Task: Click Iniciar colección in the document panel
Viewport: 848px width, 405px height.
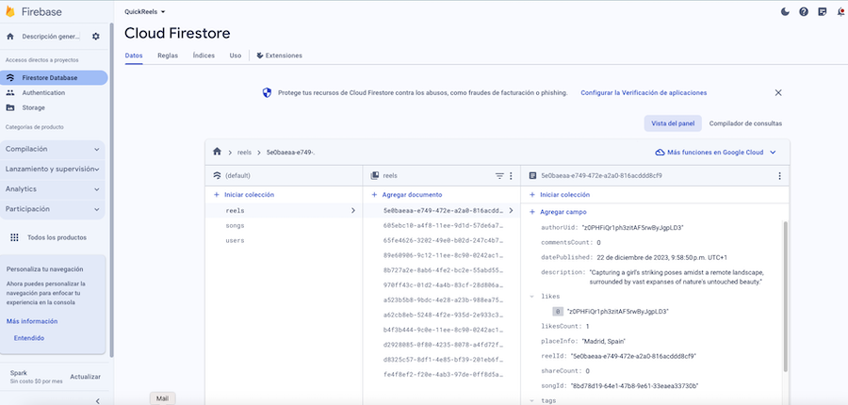Action: (x=559, y=195)
